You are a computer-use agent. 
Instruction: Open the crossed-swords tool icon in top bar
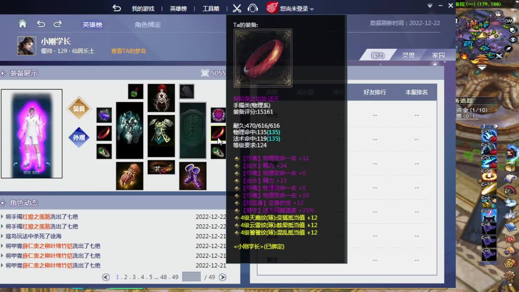click(x=237, y=8)
